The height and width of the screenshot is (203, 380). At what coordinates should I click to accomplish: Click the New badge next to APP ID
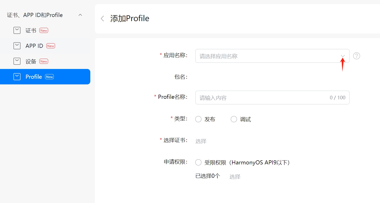click(51, 46)
